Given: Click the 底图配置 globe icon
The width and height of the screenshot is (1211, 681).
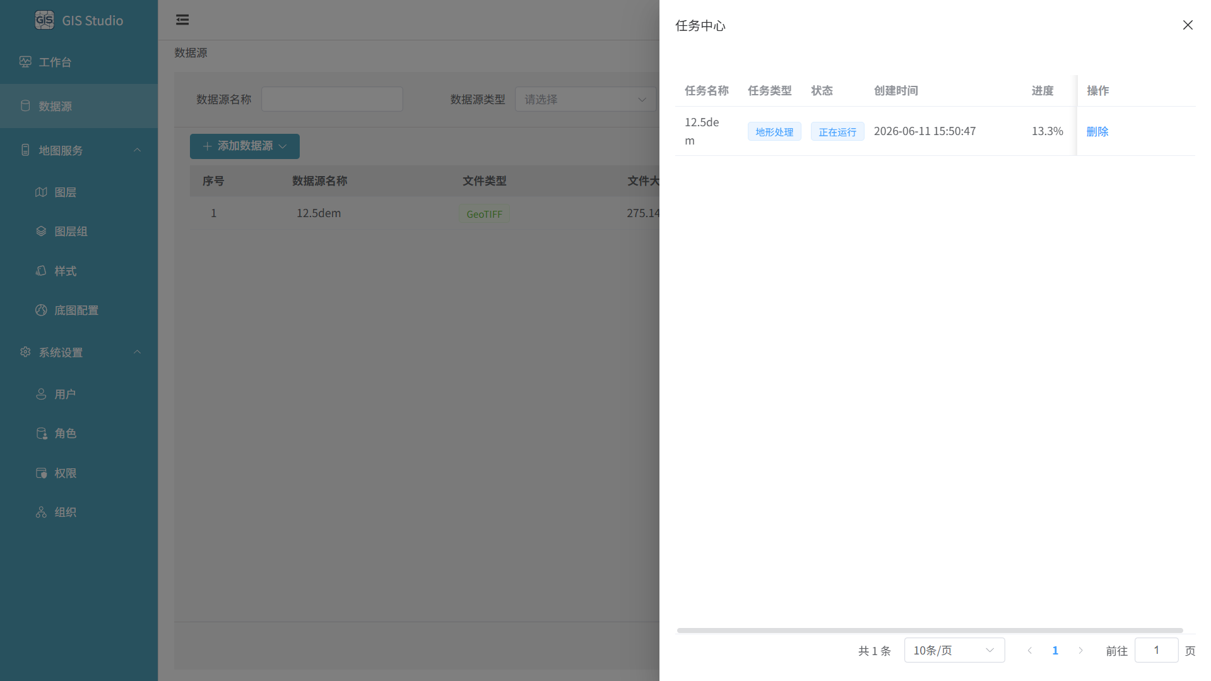Looking at the screenshot, I should [41, 310].
